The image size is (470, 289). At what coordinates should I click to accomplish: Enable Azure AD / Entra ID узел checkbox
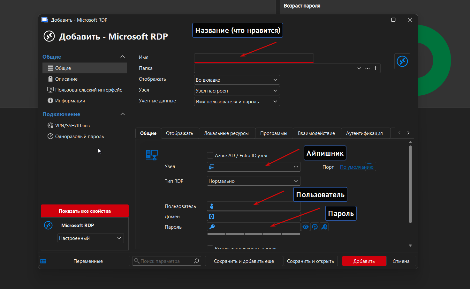click(x=210, y=155)
